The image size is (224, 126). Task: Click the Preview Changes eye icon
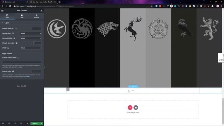click(x=27, y=123)
